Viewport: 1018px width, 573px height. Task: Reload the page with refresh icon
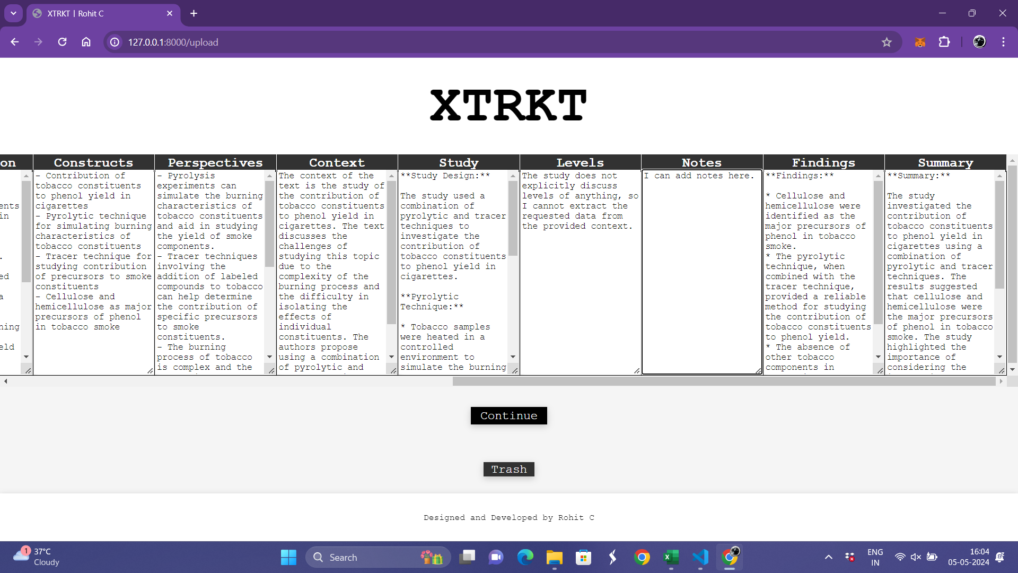[62, 42]
